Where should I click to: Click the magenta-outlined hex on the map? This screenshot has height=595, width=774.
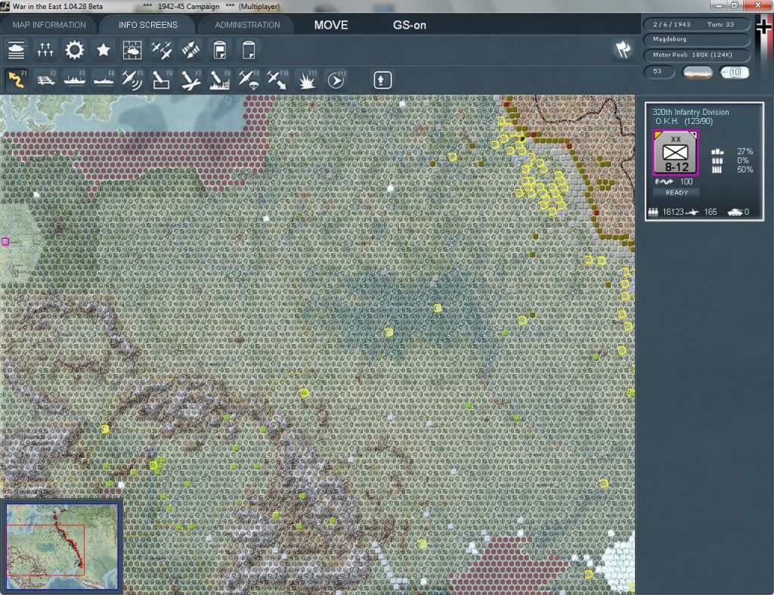(x=5, y=241)
